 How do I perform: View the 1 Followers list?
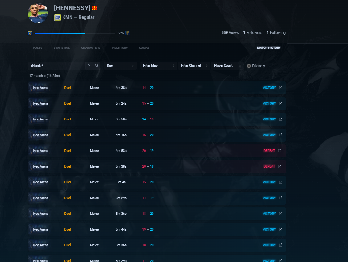click(253, 33)
